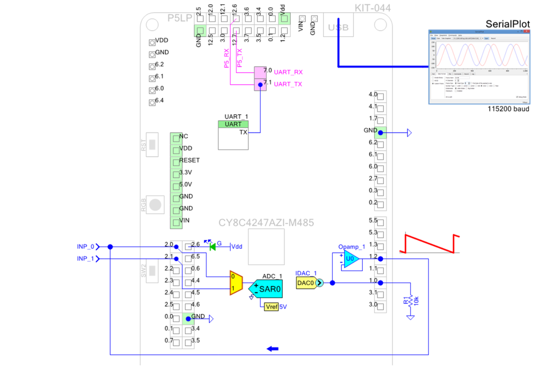The image size is (537, 371).
Task: Switch to the Data Format tab
Action: click(x=441, y=74)
